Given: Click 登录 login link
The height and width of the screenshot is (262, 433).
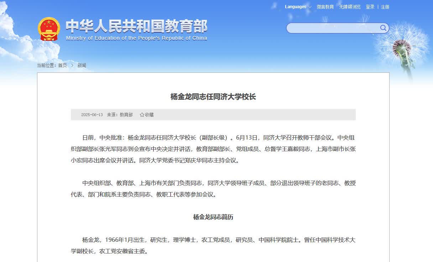Looking at the screenshot, I should pos(370,7).
